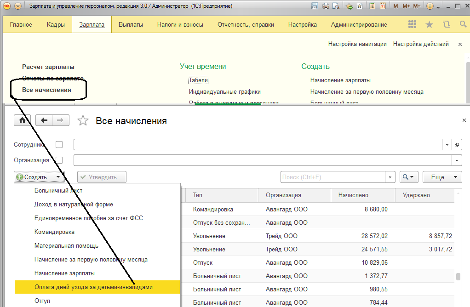
Task: Click the Настройка навигации link
Action: pos(357,44)
